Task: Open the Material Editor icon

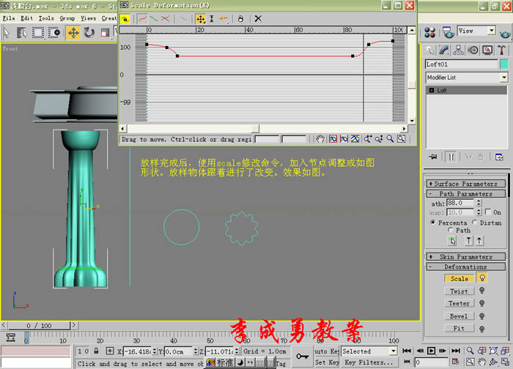Action: tap(429, 32)
